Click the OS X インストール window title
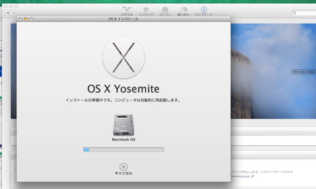This screenshot has height=189, width=316. pos(124,19)
